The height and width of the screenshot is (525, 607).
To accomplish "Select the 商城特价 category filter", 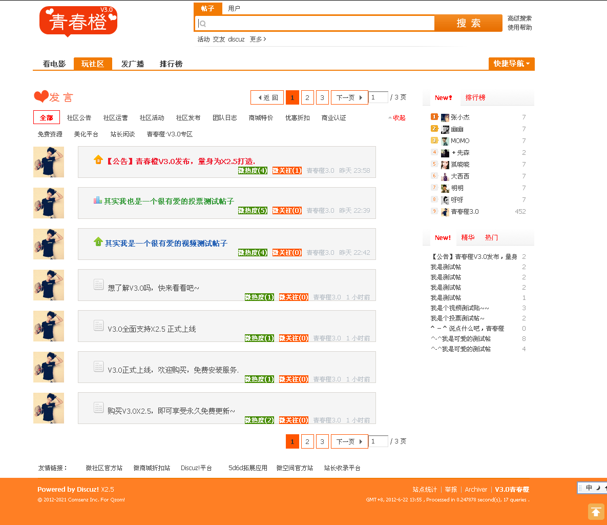I will 261,118.
